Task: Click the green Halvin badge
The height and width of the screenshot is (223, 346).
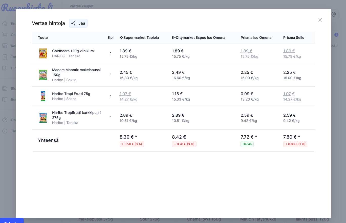Action: click(x=247, y=144)
